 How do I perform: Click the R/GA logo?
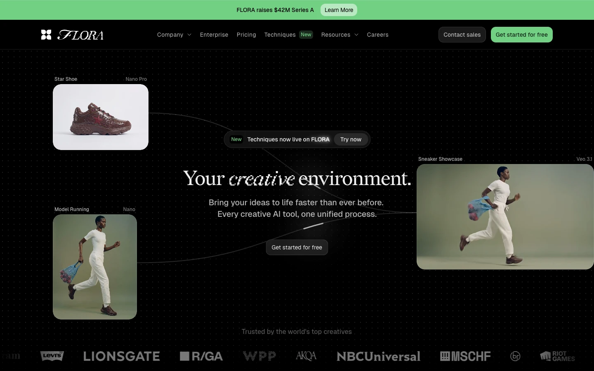[201, 356]
